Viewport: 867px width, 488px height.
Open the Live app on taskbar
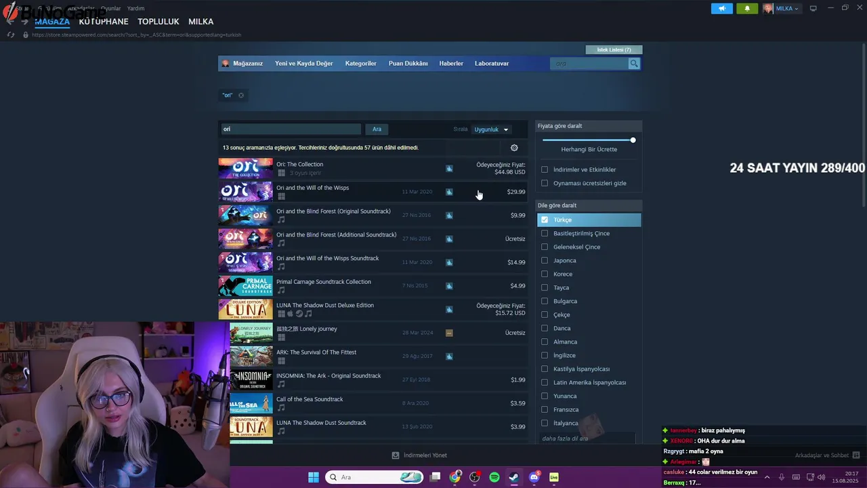pyautogui.click(x=554, y=477)
